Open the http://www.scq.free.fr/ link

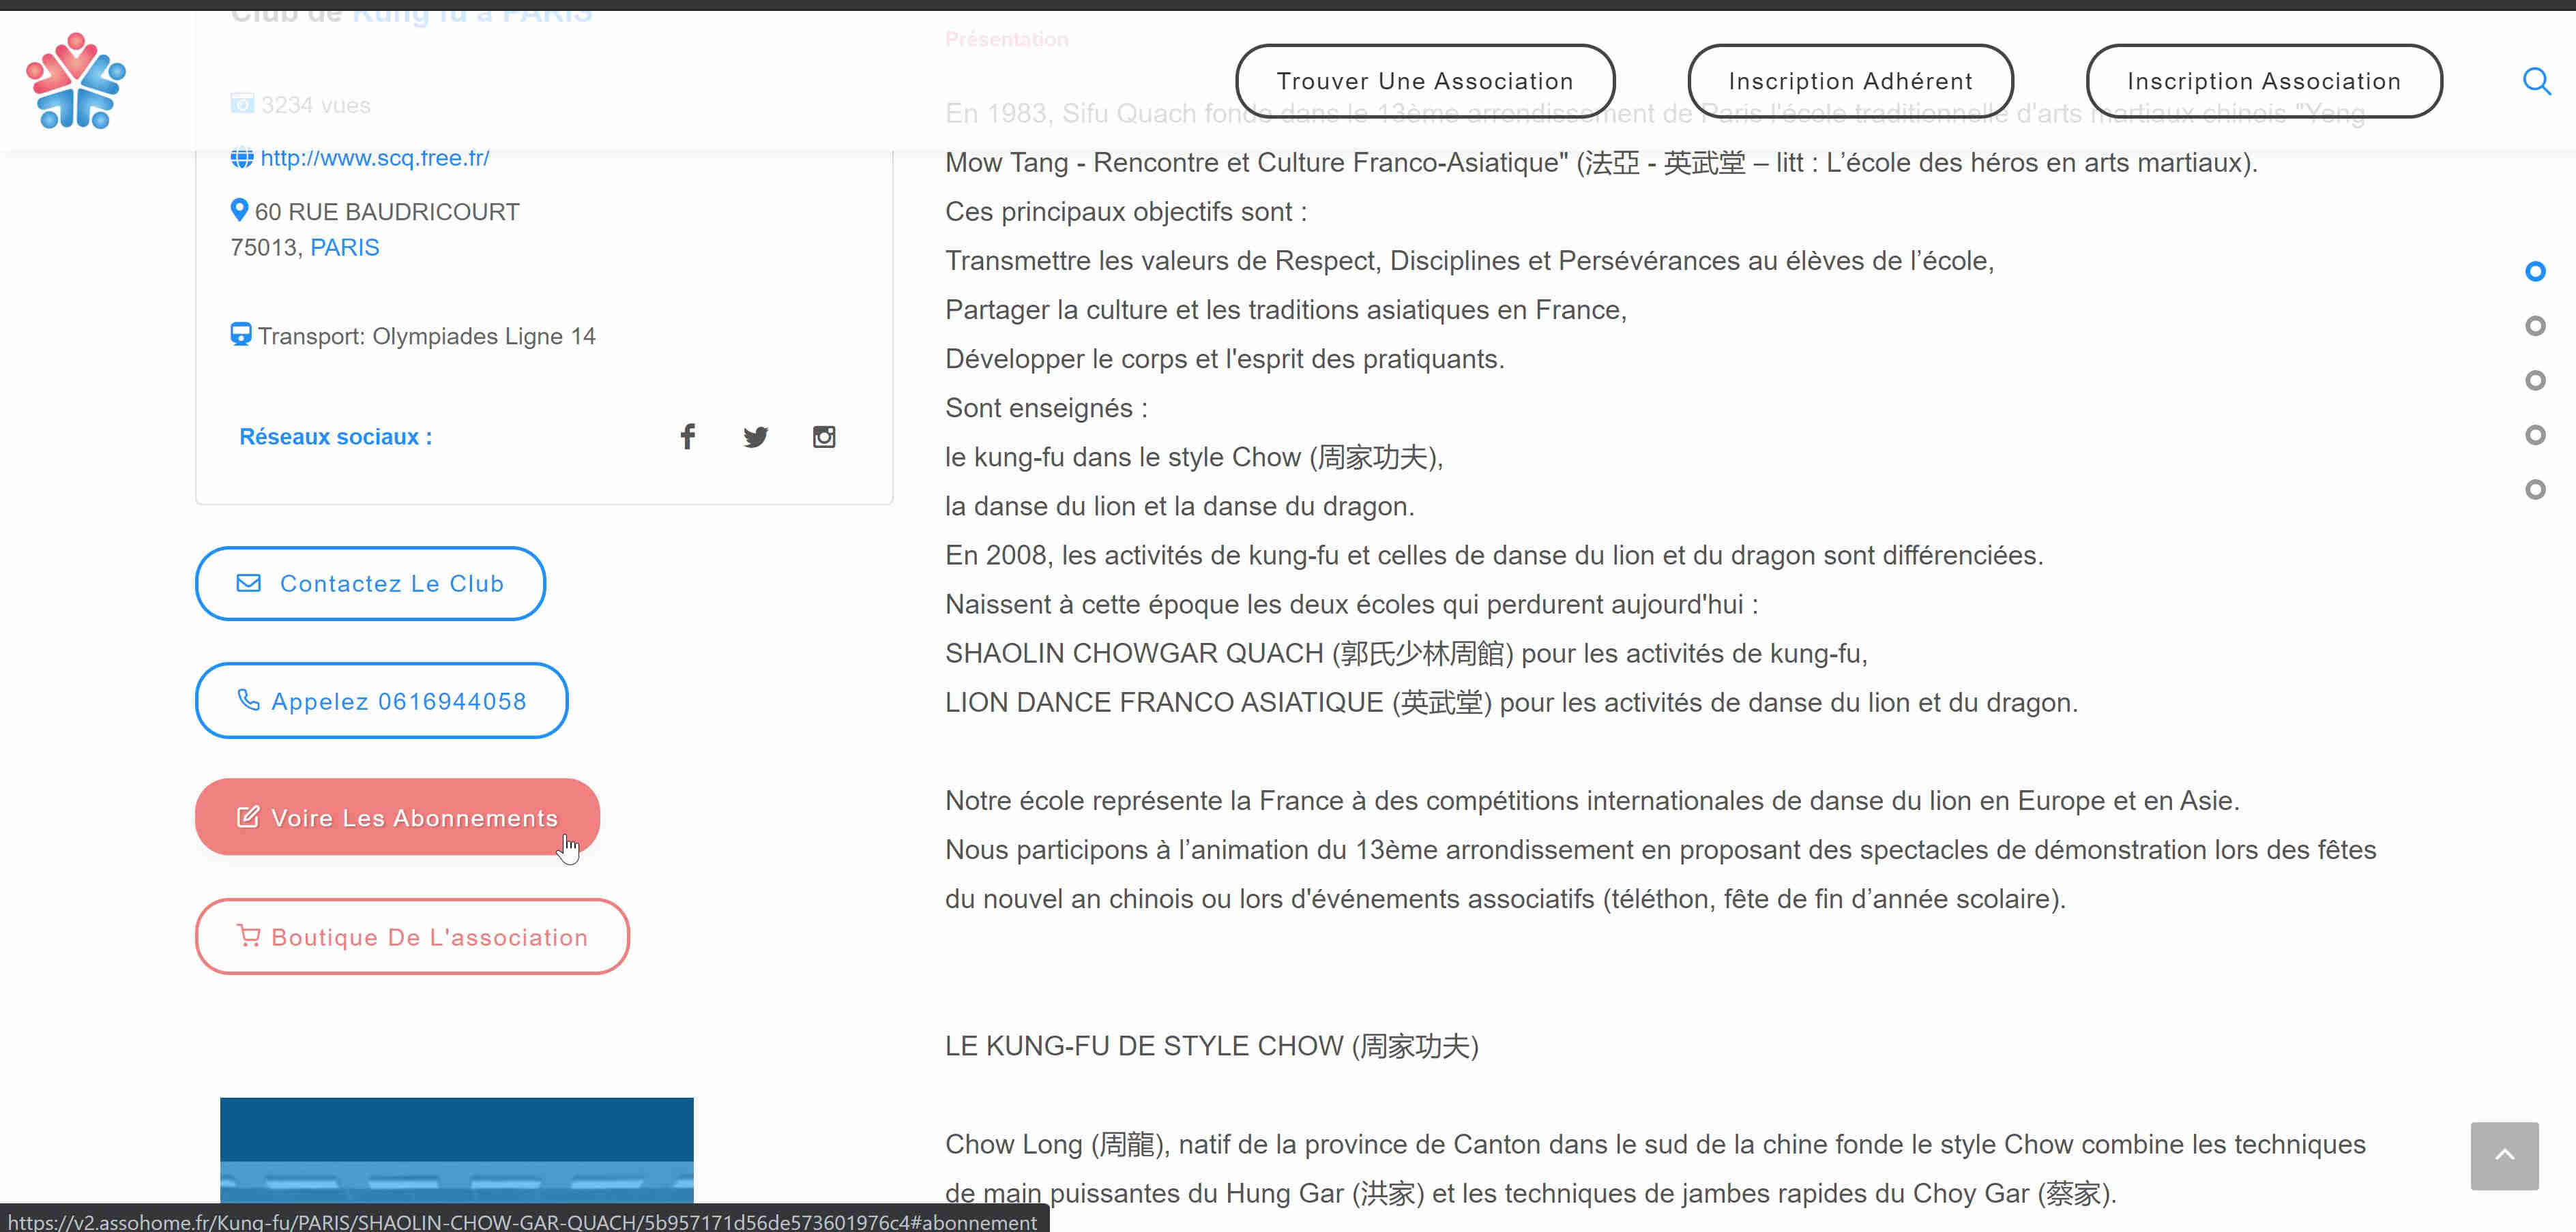(x=374, y=158)
